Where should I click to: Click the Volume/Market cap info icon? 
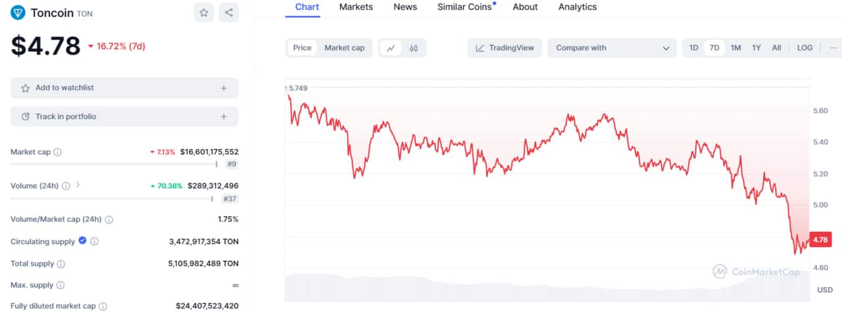(109, 220)
